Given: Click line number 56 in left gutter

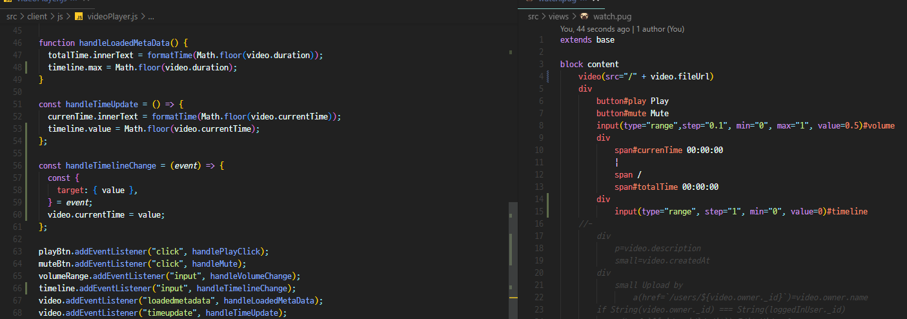Looking at the screenshot, I should [x=17, y=165].
